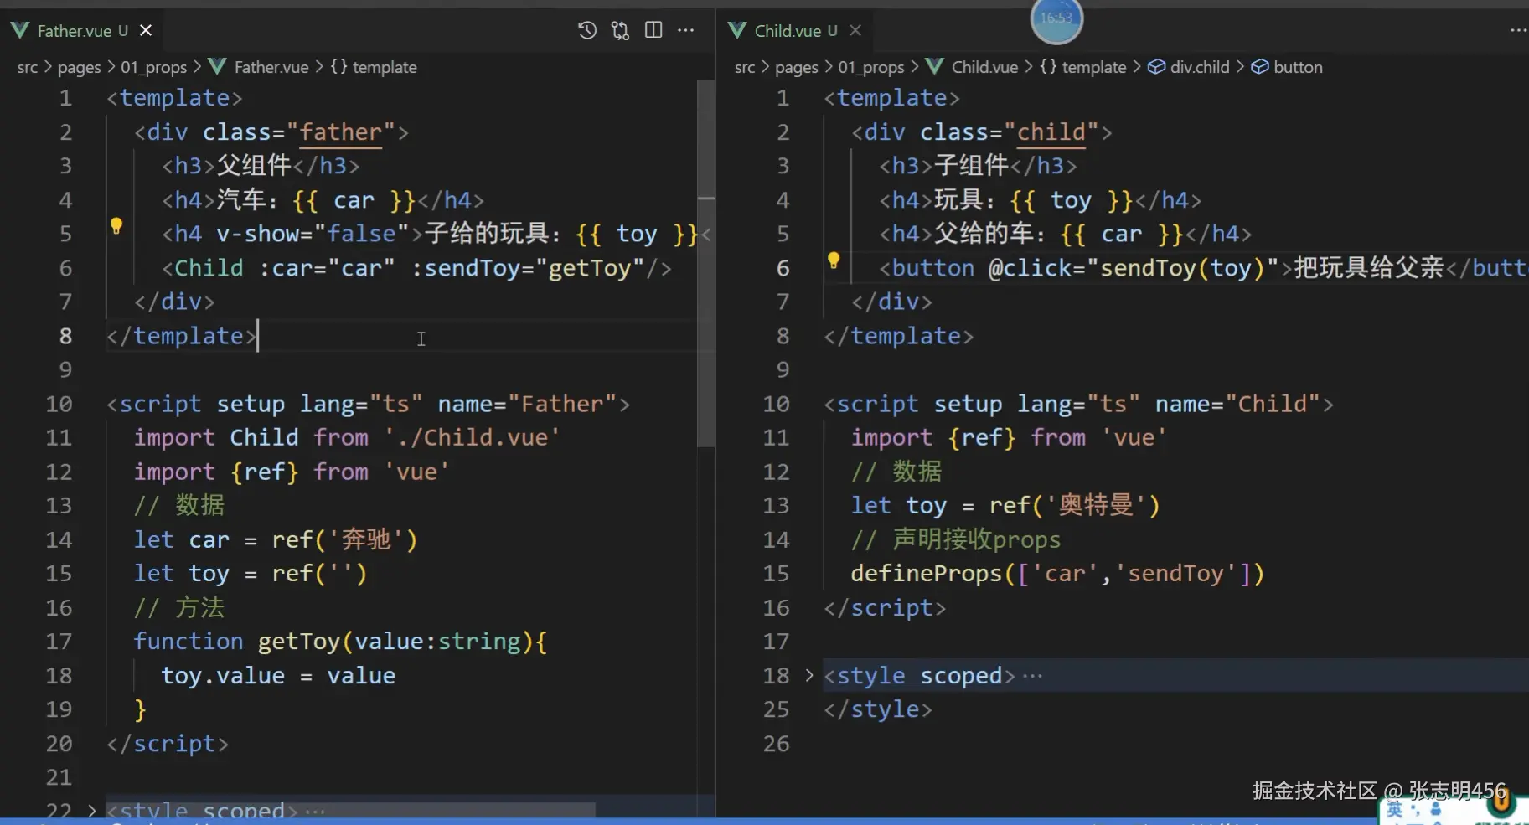Click the // 方法 comment in Father.vue

(x=179, y=608)
